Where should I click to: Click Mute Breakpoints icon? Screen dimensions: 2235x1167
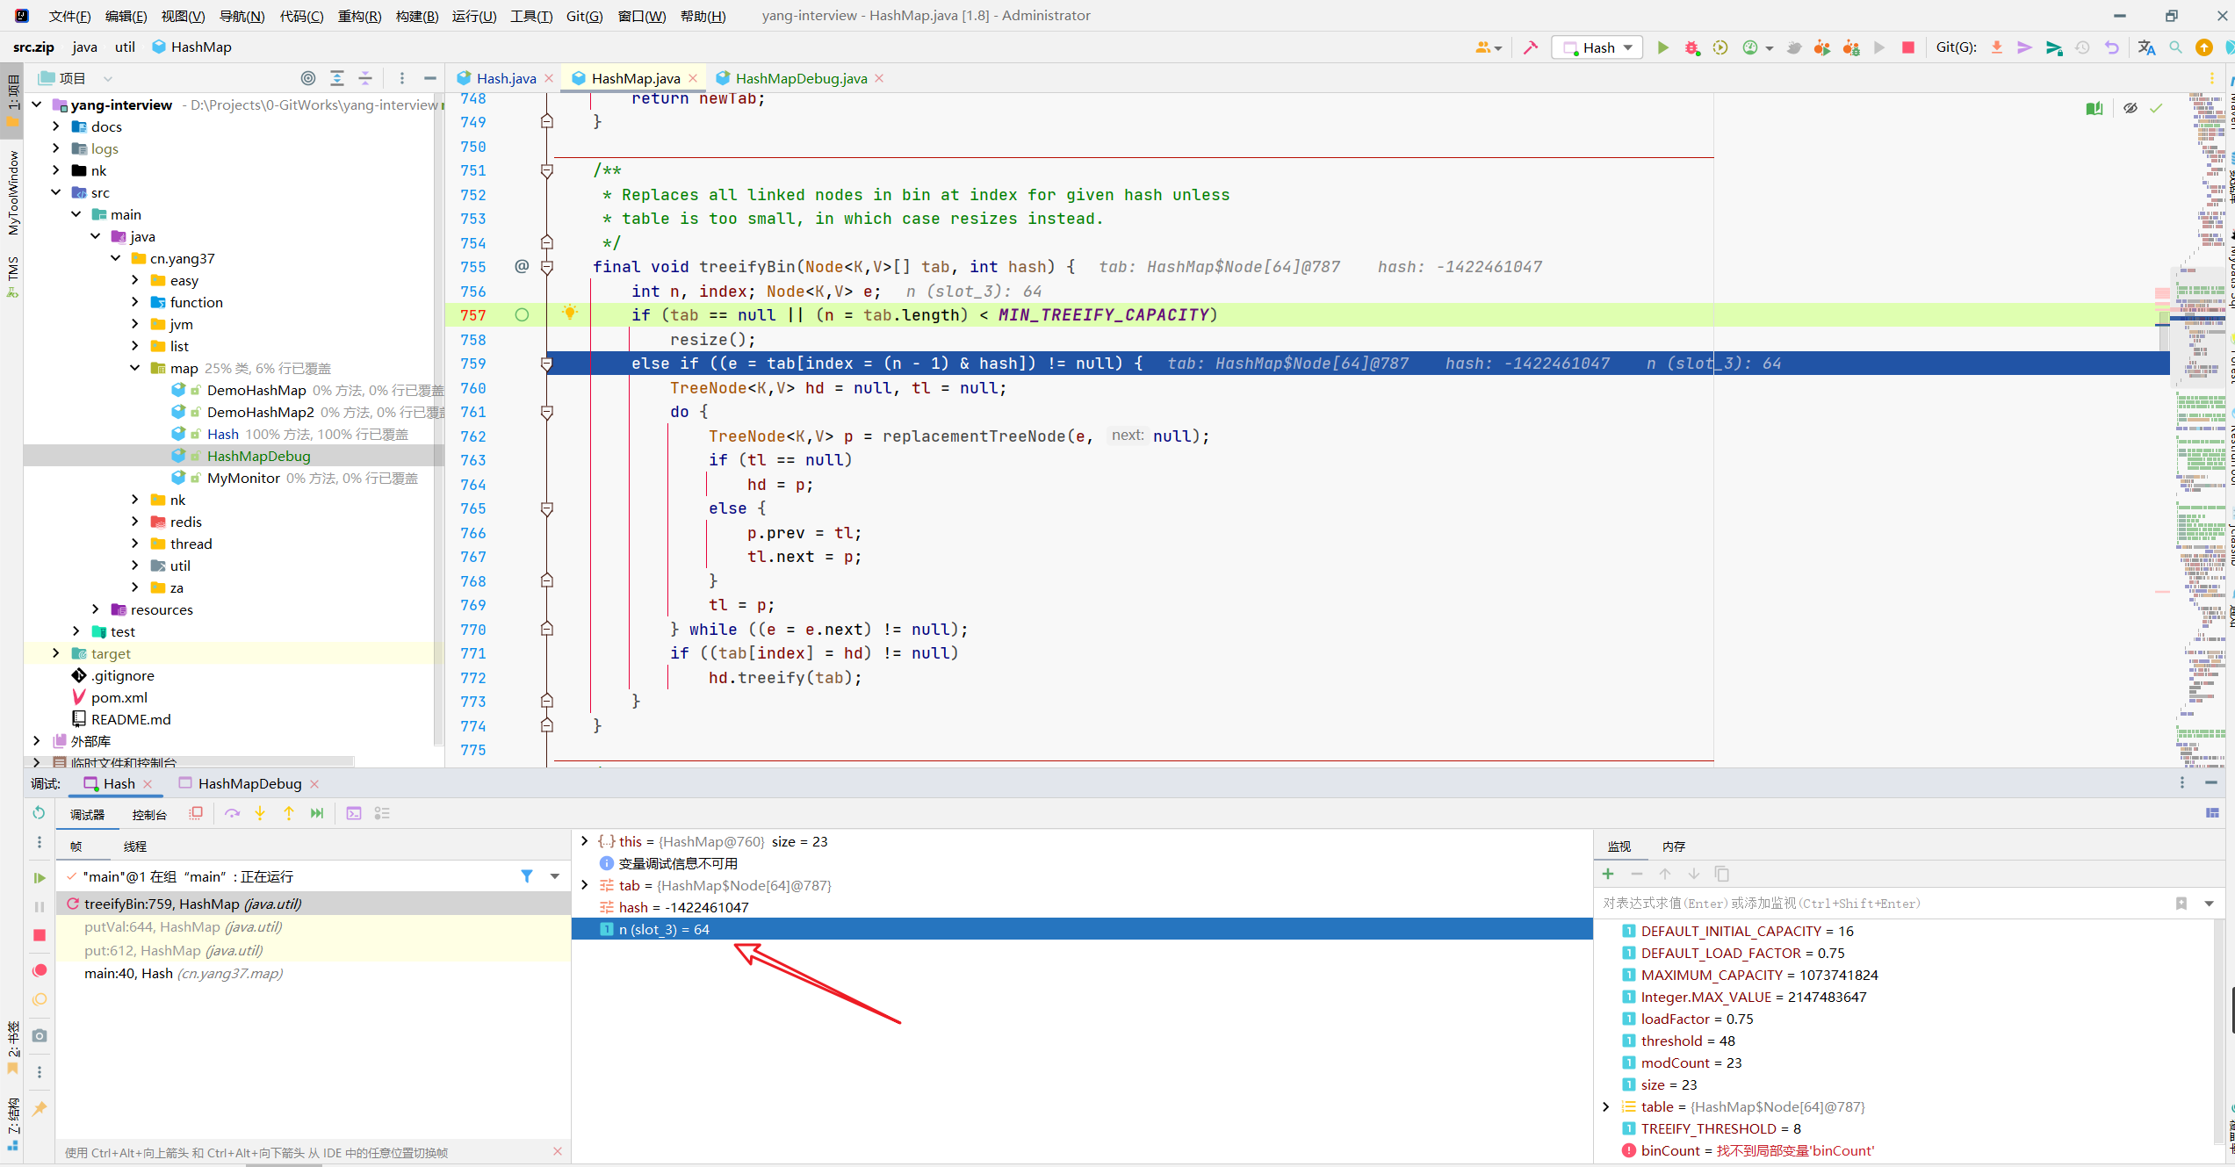[x=39, y=999]
